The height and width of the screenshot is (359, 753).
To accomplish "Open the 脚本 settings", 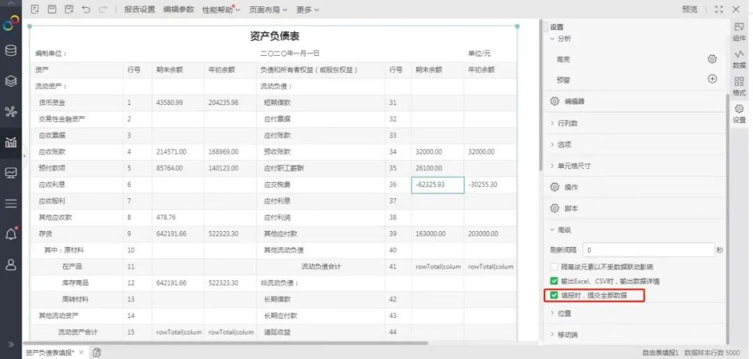I will (x=564, y=209).
